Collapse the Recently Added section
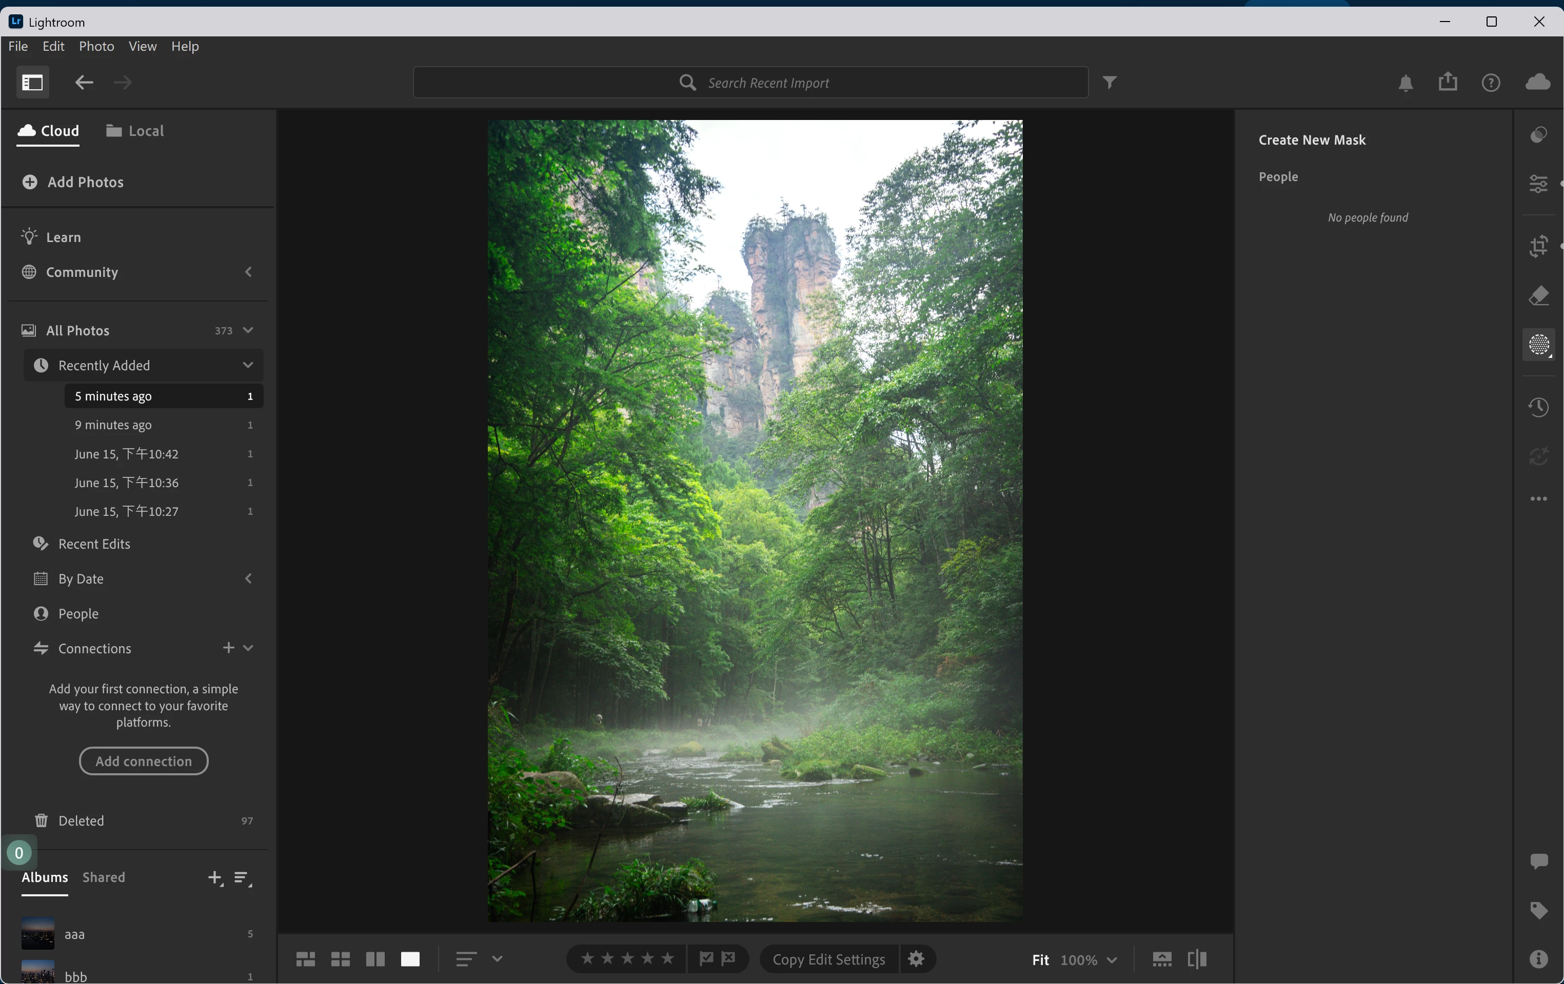Screen dimensions: 1564x984 (247, 366)
